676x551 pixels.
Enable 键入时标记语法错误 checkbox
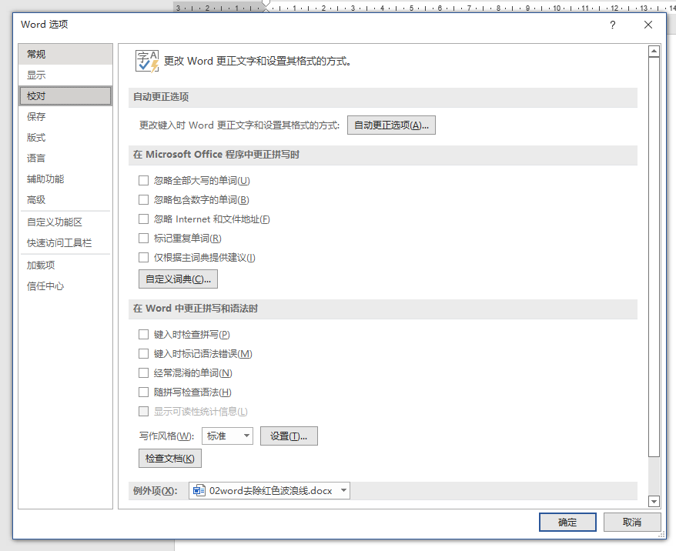(x=143, y=354)
